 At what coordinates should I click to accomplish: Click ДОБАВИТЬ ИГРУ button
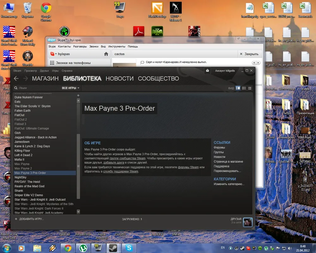29,219
